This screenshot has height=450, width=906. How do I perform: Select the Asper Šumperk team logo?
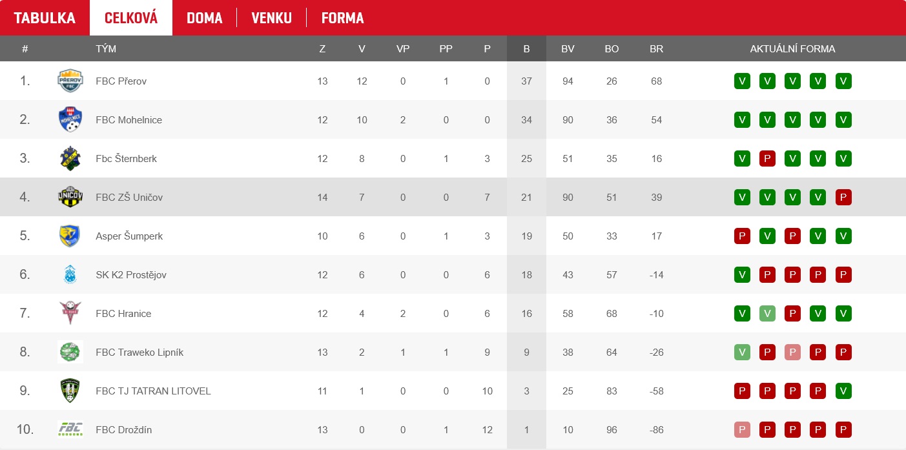[x=70, y=236]
